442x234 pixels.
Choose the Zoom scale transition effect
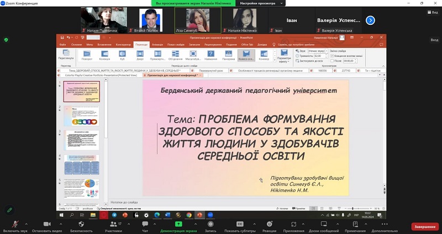coord(193,56)
